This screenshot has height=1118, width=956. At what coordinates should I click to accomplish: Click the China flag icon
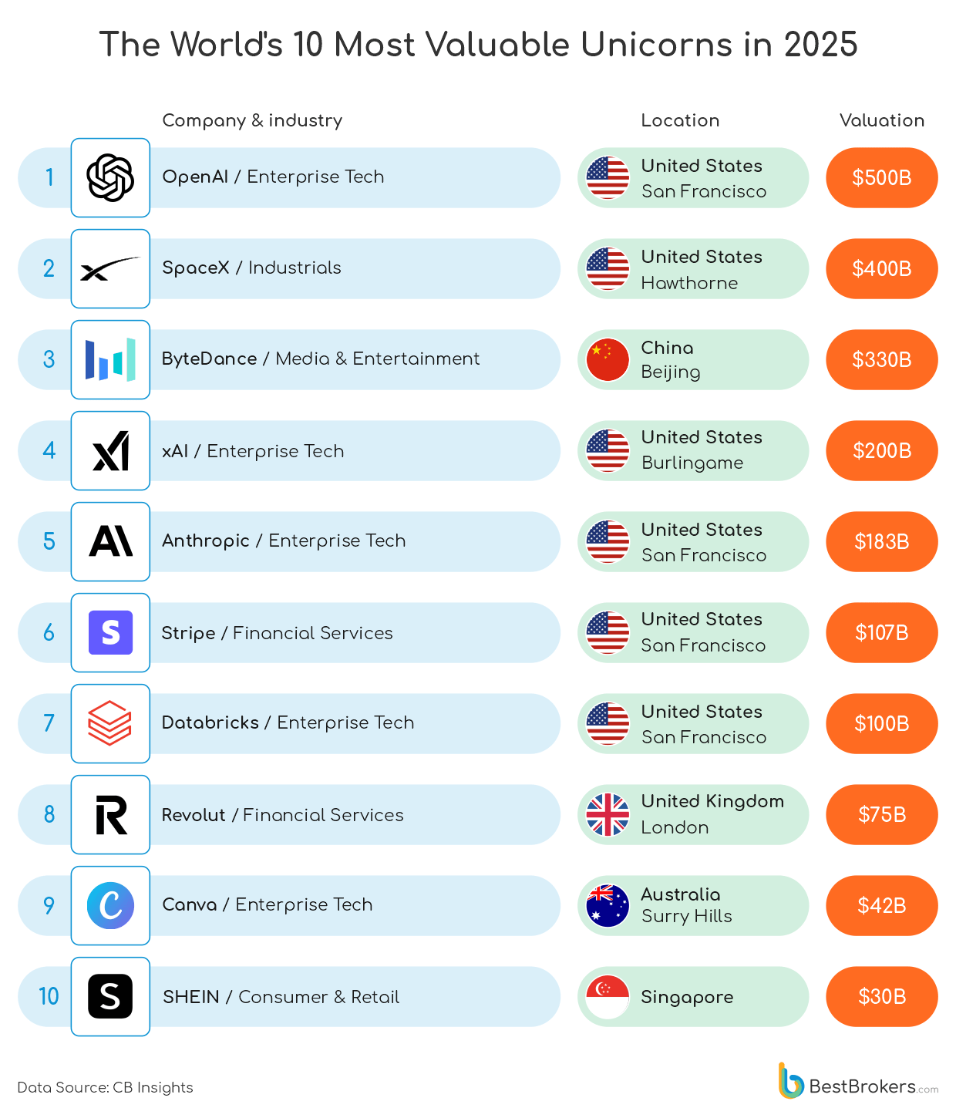pyautogui.click(x=608, y=359)
